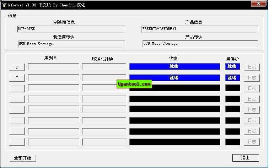Image resolution: width=269 pixels, height=168 pixels.
Task: Click the 写保护 就绪 indicator for drive I
Action: click(232, 78)
